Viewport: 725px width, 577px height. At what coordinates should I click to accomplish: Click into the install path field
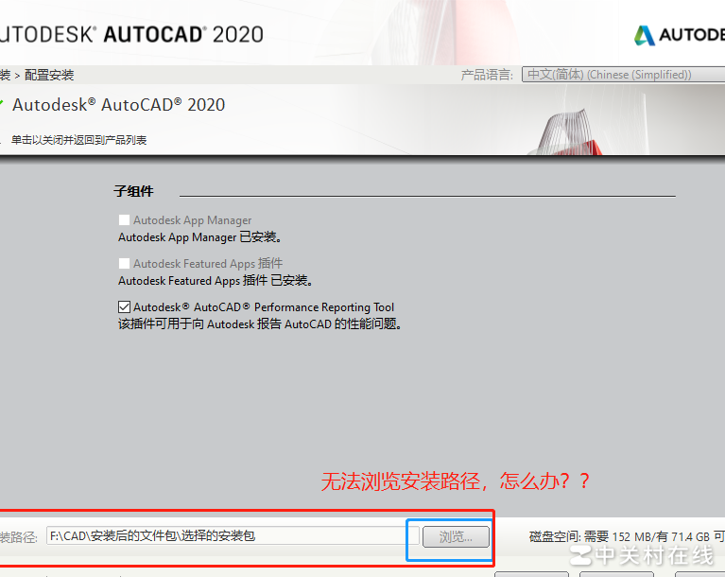(x=233, y=535)
